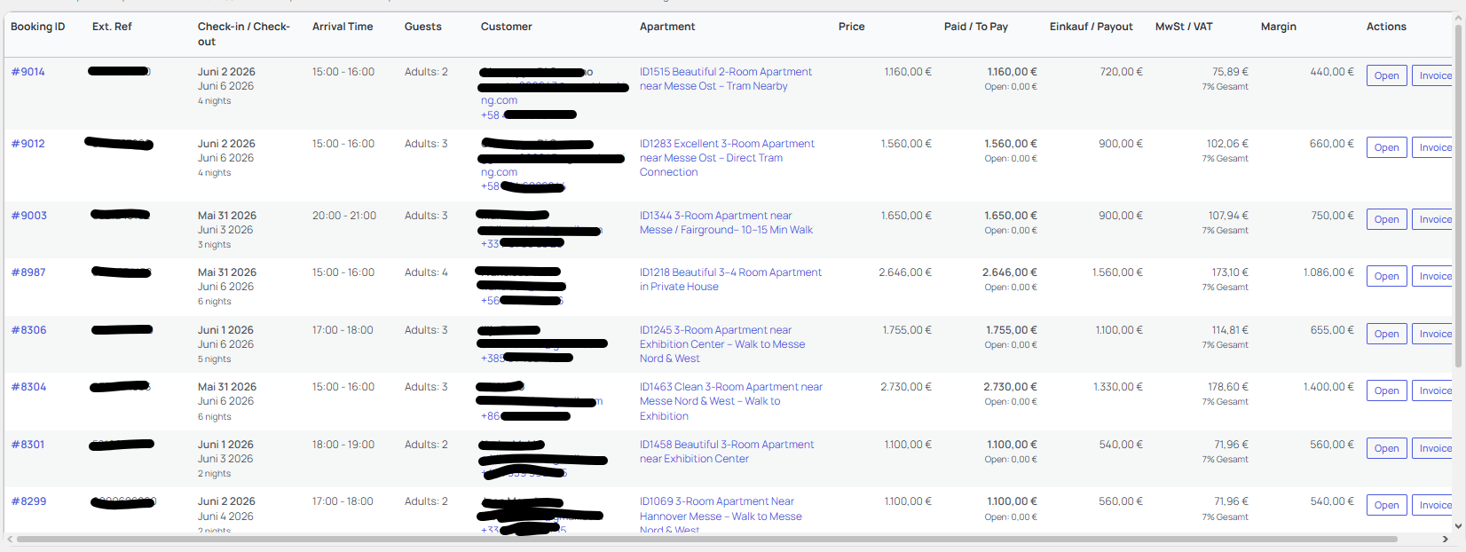The height and width of the screenshot is (552, 1466).
Task: Select VAT amount 178,60 €
Action: coord(1228,387)
